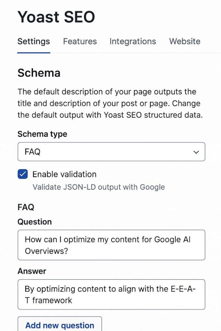Open Validate JSON-LD output with Google

click(x=98, y=187)
